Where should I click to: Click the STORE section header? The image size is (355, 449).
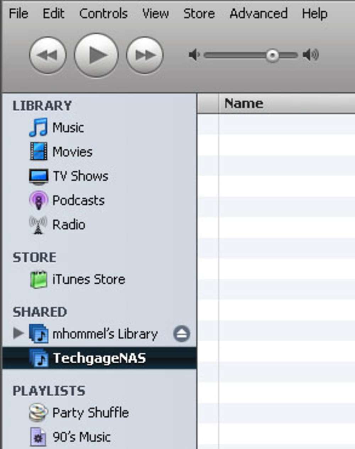34,257
